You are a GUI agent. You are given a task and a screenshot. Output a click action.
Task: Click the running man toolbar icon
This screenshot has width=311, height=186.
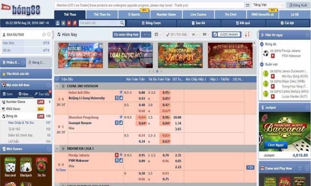(x=75, y=23)
